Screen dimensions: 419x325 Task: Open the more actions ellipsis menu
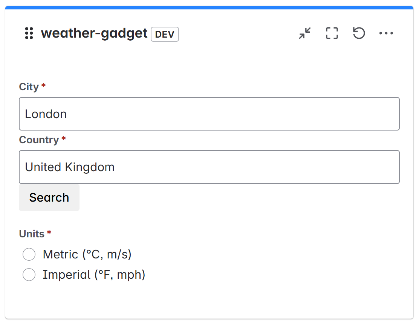386,33
